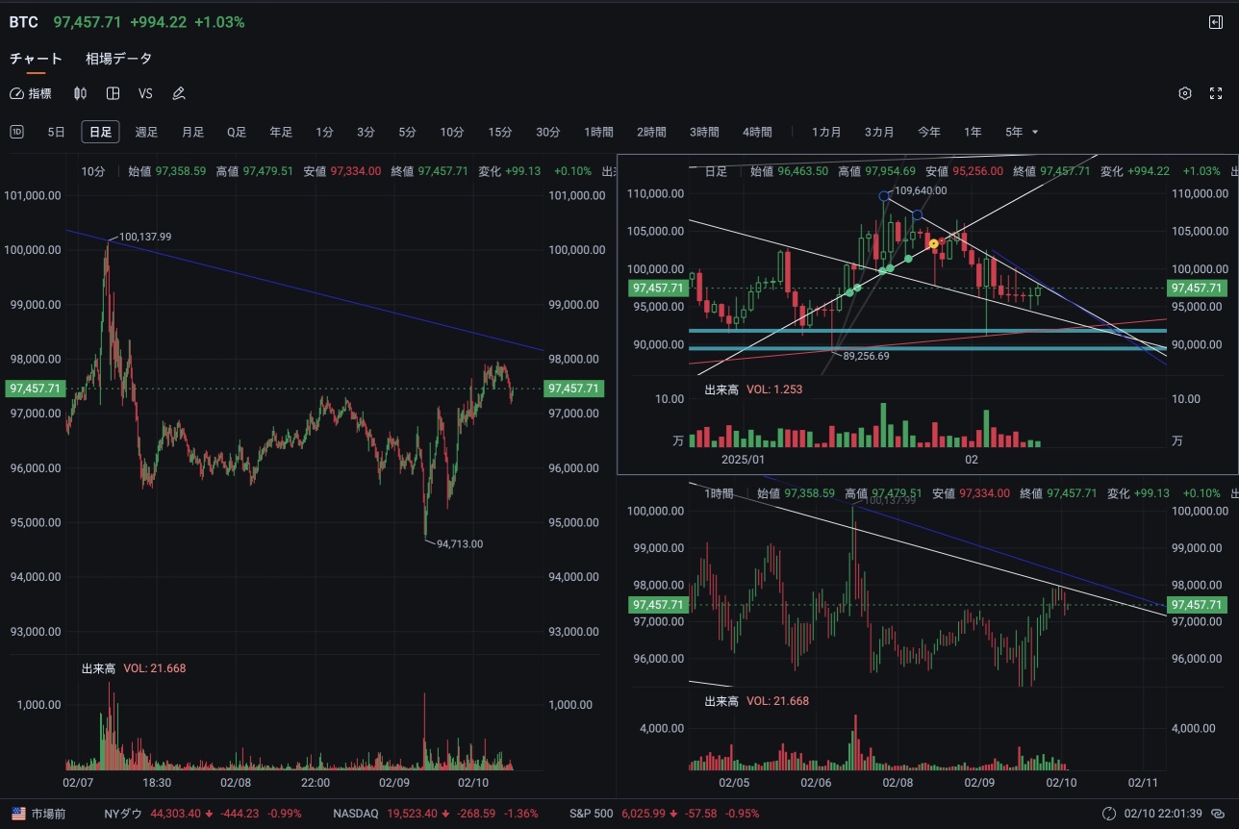This screenshot has height=829, width=1239.
Task: Click the 市場前 pre-market label
Action: (50, 814)
